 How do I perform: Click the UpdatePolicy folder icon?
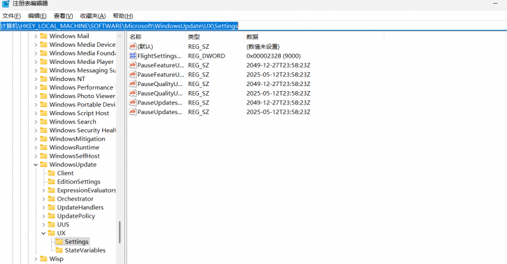click(51, 216)
